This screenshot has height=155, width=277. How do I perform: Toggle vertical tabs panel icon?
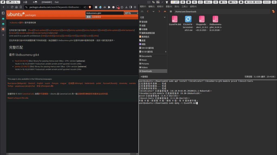tap(3, 13)
